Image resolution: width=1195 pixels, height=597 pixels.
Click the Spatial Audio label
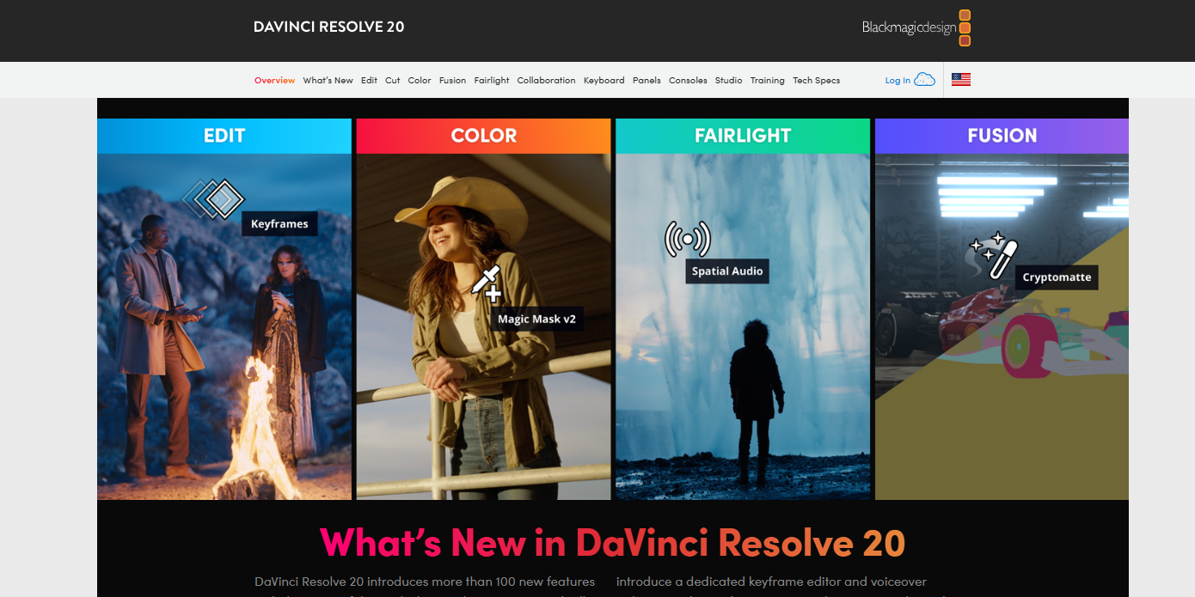click(x=727, y=271)
